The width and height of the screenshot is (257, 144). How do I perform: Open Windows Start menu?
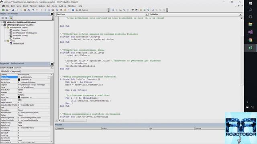[x=250, y=3]
